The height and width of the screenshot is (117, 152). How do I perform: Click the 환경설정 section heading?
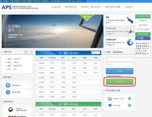(7, 77)
